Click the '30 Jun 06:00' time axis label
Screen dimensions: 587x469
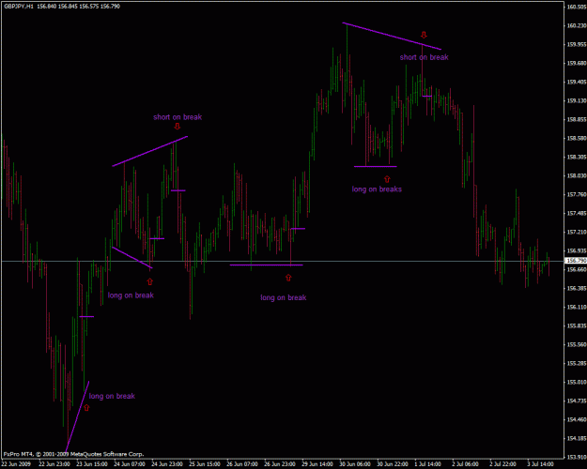click(x=355, y=464)
